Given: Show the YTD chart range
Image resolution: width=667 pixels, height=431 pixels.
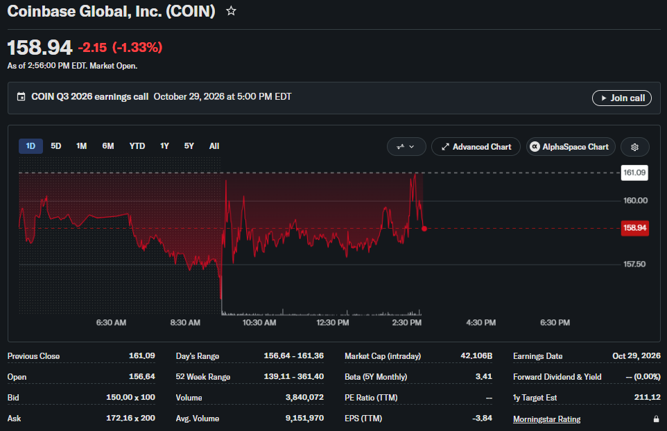Looking at the screenshot, I should [x=137, y=146].
